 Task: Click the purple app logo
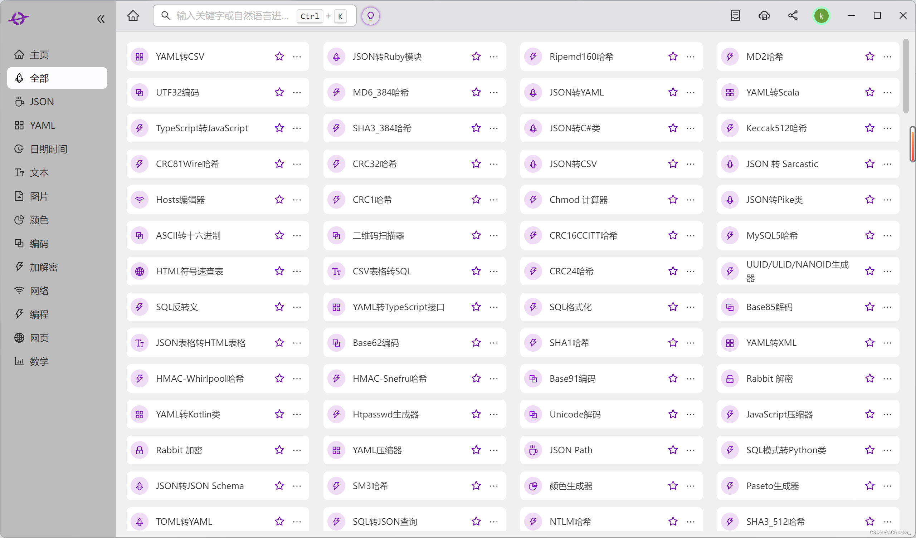click(18, 18)
